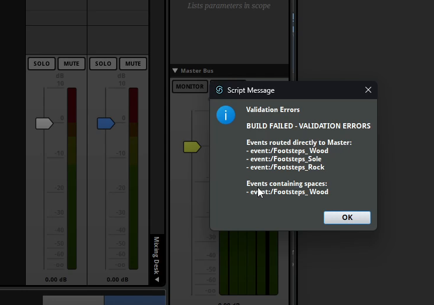Viewport: 434px width, 305px height.
Task: Solo the second mixer channel with blue fader
Action: pyautogui.click(x=103, y=64)
